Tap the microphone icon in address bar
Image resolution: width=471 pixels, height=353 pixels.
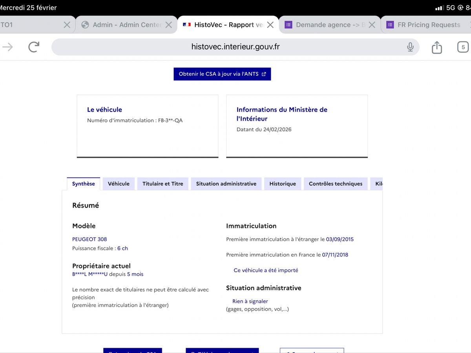410,47
